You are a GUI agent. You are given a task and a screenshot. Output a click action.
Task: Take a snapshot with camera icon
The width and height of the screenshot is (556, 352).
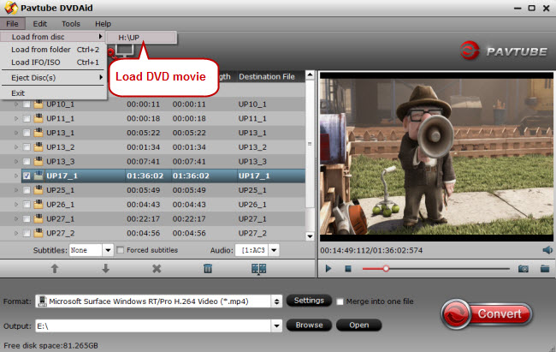click(523, 269)
